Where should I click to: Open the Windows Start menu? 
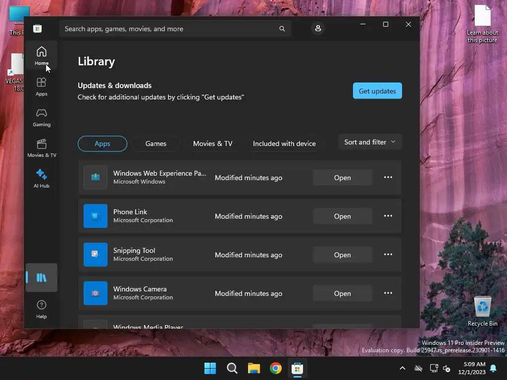210,368
